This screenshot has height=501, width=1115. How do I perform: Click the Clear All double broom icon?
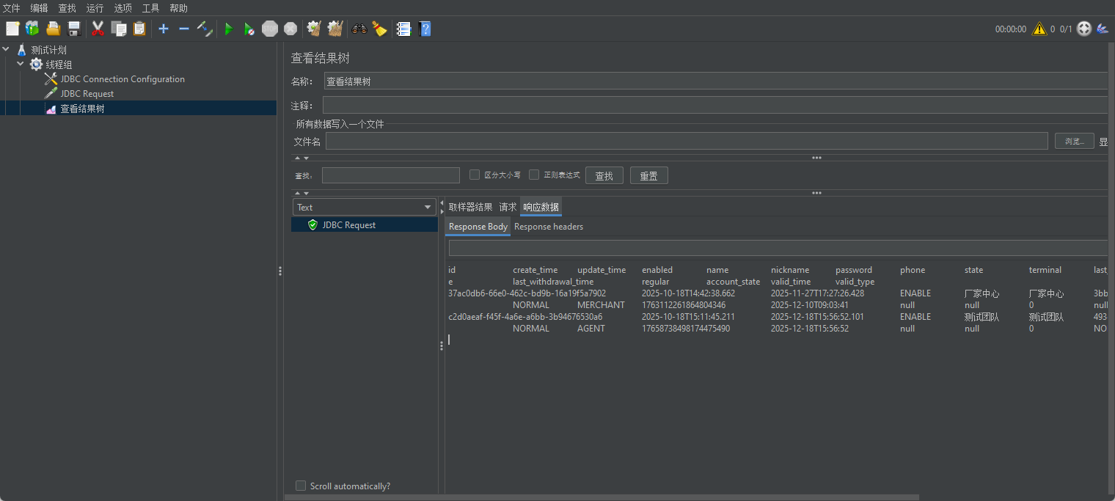(335, 29)
